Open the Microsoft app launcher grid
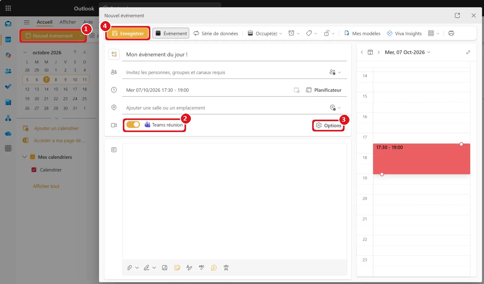Screen dimensions: 484x284 point(8,8)
